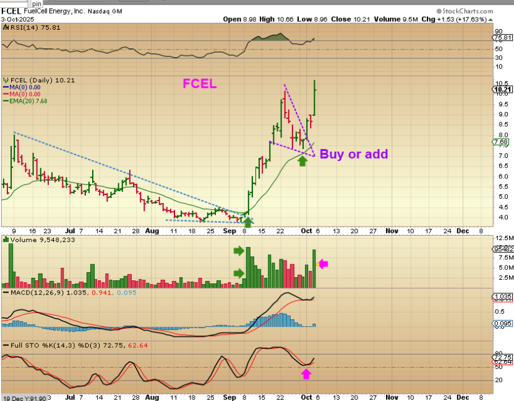
Task: Click the 0.095 histogram axis value tag
Action: (x=502, y=324)
